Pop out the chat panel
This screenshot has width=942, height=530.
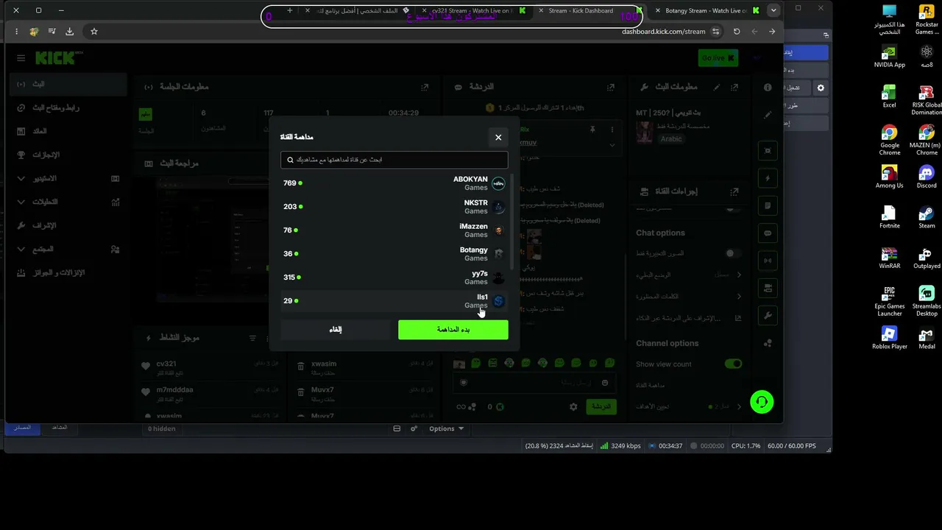pos(611,87)
